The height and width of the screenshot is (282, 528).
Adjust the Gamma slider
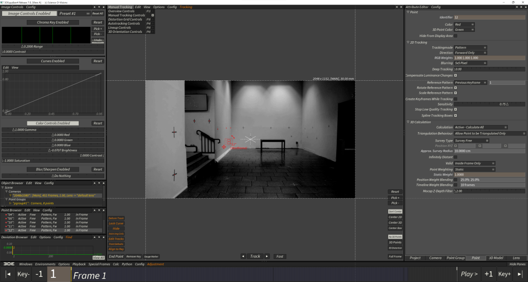(x=53, y=130)
